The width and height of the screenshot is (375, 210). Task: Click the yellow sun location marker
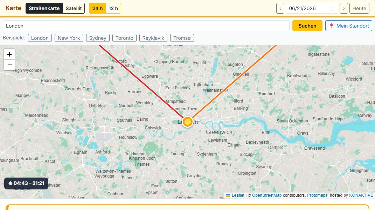point(188,122)
